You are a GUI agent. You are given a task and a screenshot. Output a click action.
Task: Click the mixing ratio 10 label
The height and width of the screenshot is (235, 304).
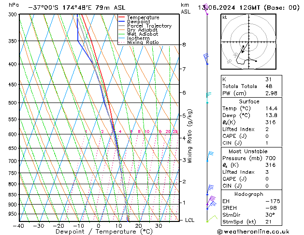(x=147, y=132)
